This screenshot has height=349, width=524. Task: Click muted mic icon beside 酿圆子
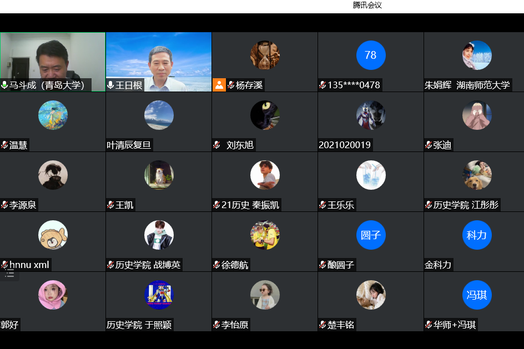[323, 265]
